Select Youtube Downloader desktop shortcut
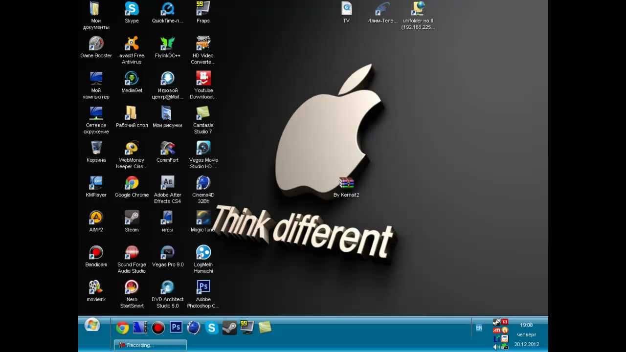The image size is (626, 352). [203, 85]
